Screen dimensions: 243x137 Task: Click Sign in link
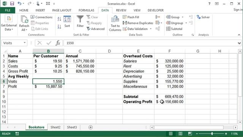(x=238, y=10)
